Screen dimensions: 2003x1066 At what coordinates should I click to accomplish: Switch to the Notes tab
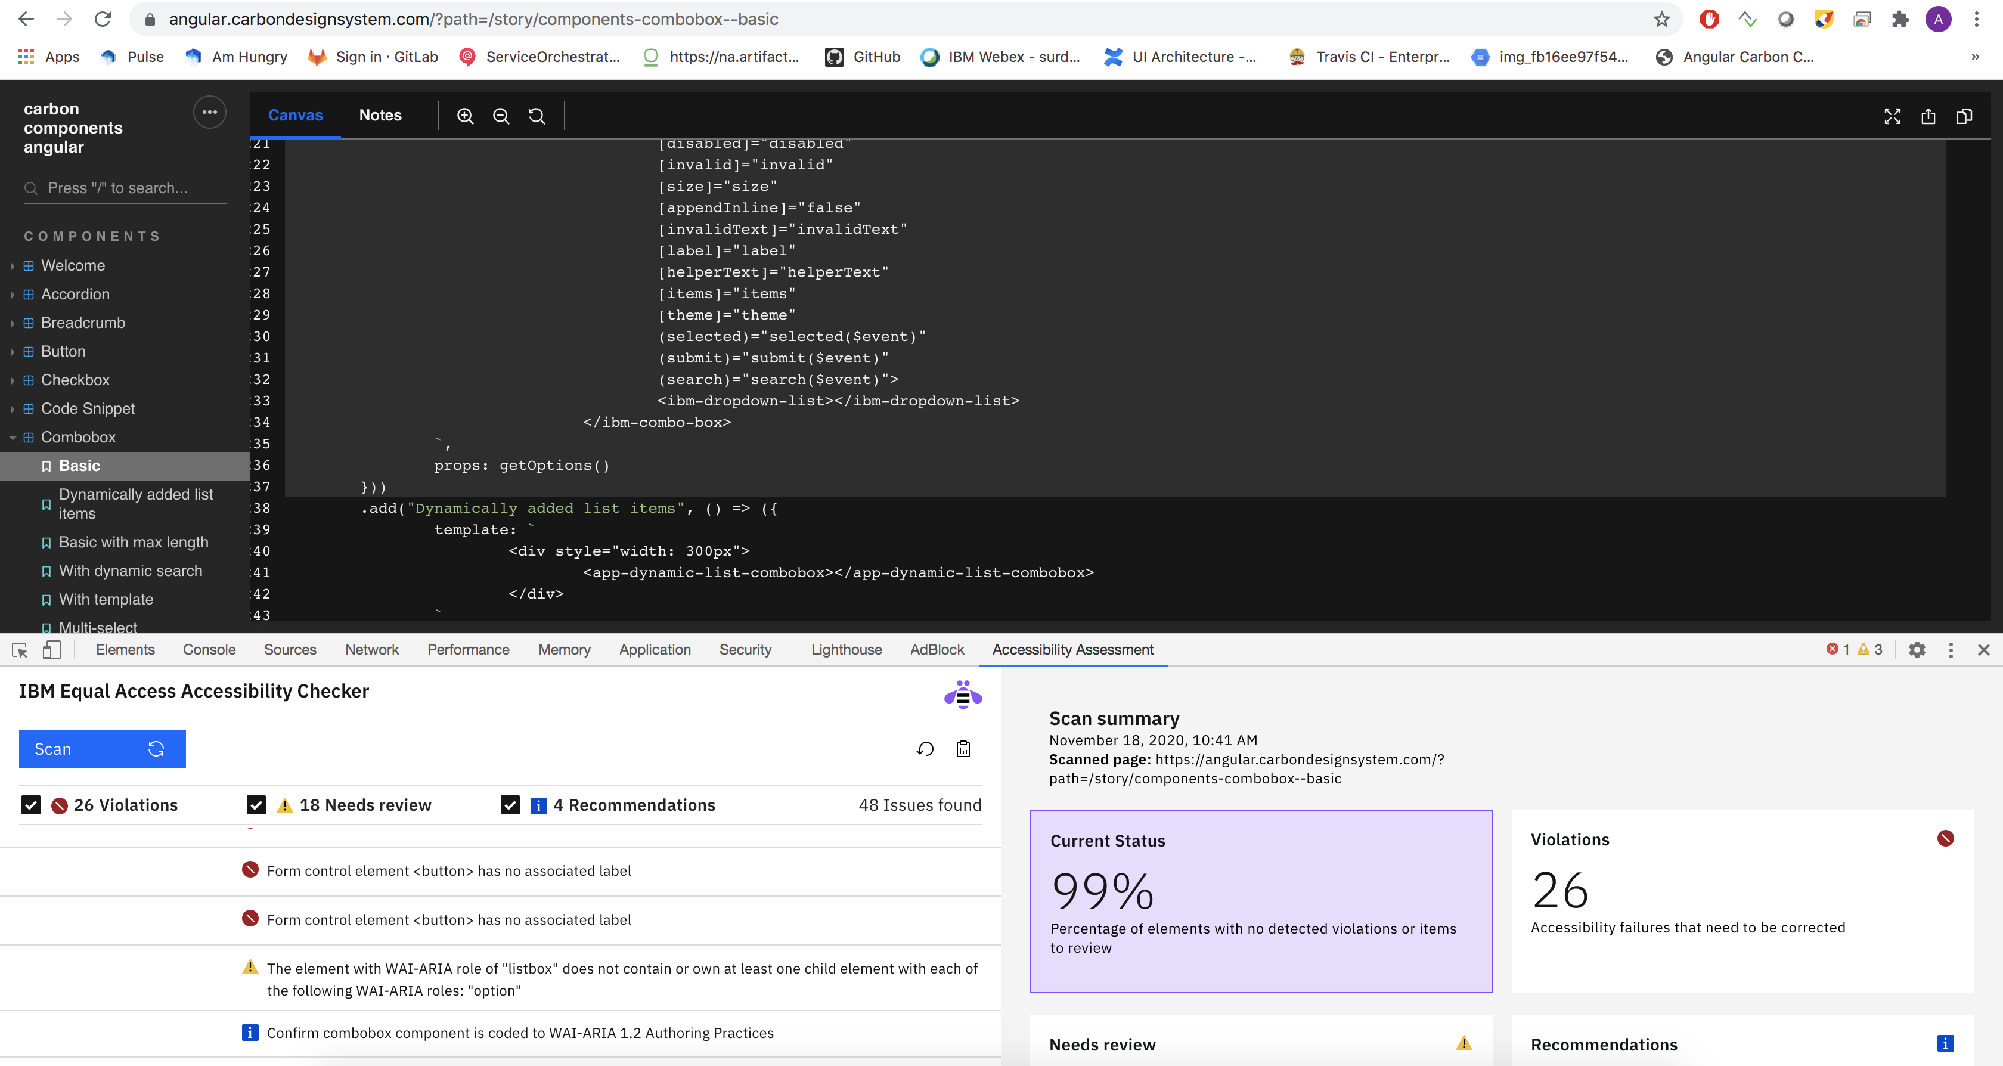point(380,115)
